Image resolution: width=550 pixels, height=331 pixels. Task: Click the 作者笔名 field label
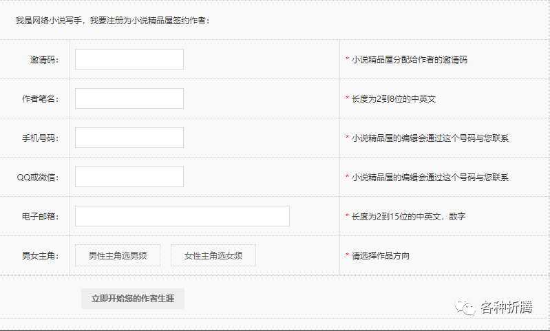[40, 99]
